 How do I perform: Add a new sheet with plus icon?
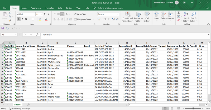(x=28, y=105)
